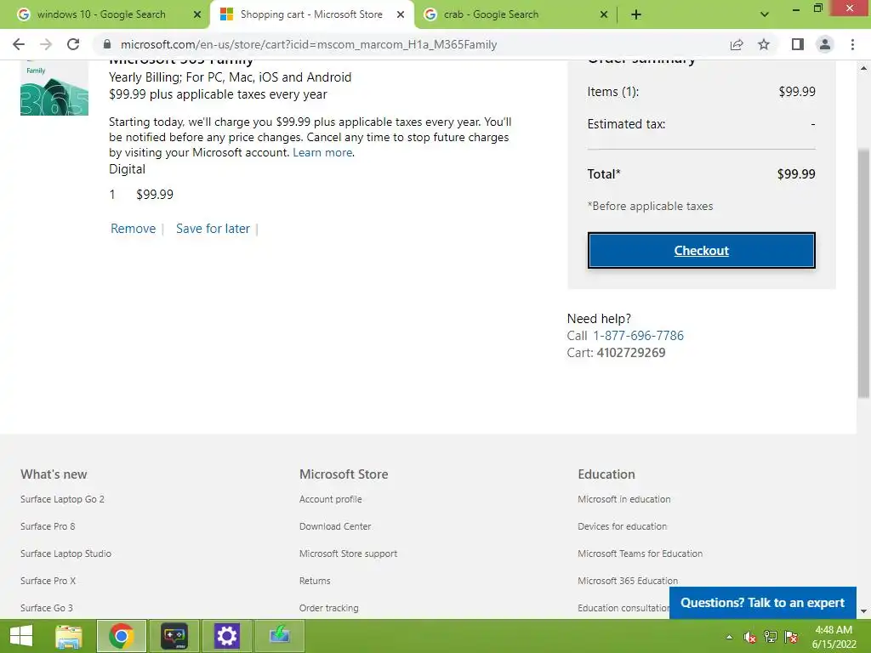The width and height of the screenshot is (871, 653).
Task: Open the gear settings app in taskbar
Action: (226, 636)
